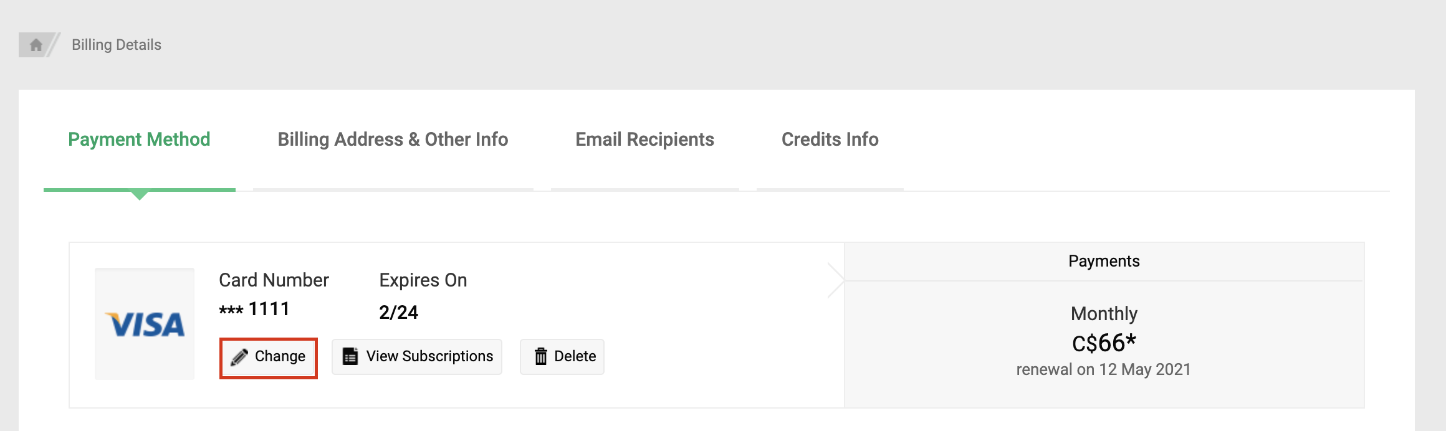Go to the Email Recipients tab
Image resolution: width=1446 pixels, height=431 pixels.
pos(644,140)
